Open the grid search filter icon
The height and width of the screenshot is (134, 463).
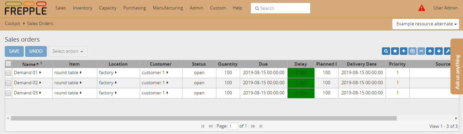pos(386,51)
